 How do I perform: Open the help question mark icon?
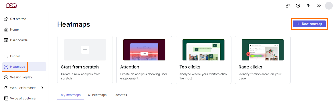click(x=298, y=6)
